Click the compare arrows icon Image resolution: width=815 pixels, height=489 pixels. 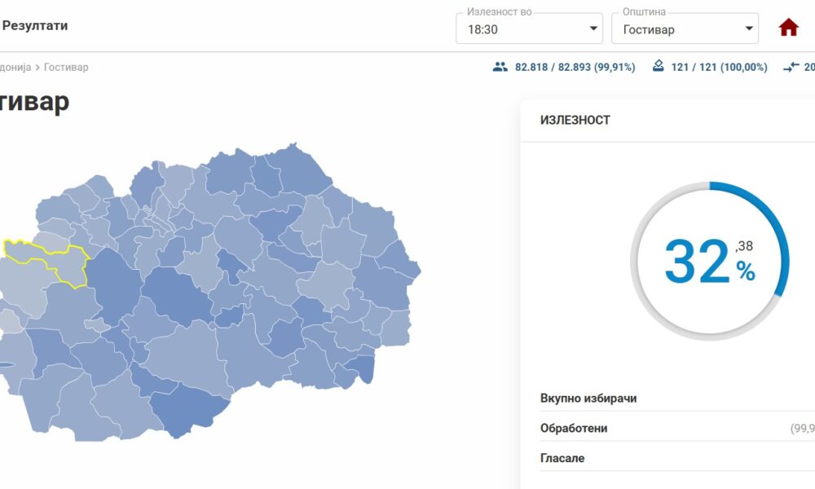[x=791, y=68]
